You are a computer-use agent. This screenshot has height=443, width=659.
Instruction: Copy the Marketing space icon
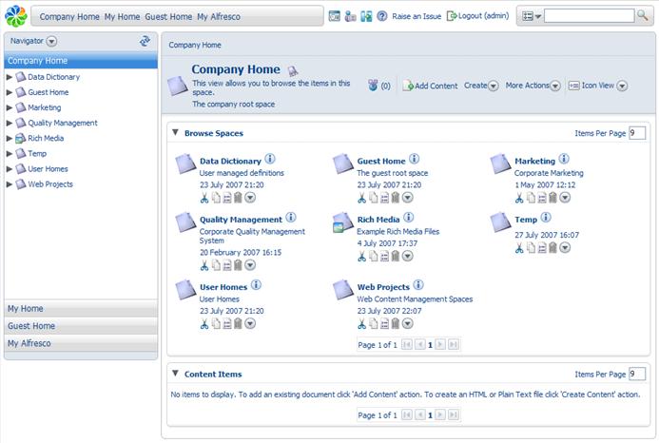pyautogui.click(x=532, y=198)
